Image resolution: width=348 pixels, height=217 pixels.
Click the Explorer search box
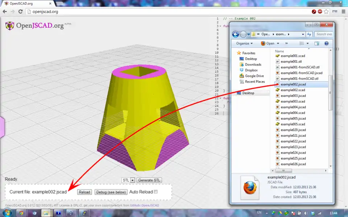[x=323, y=34]
